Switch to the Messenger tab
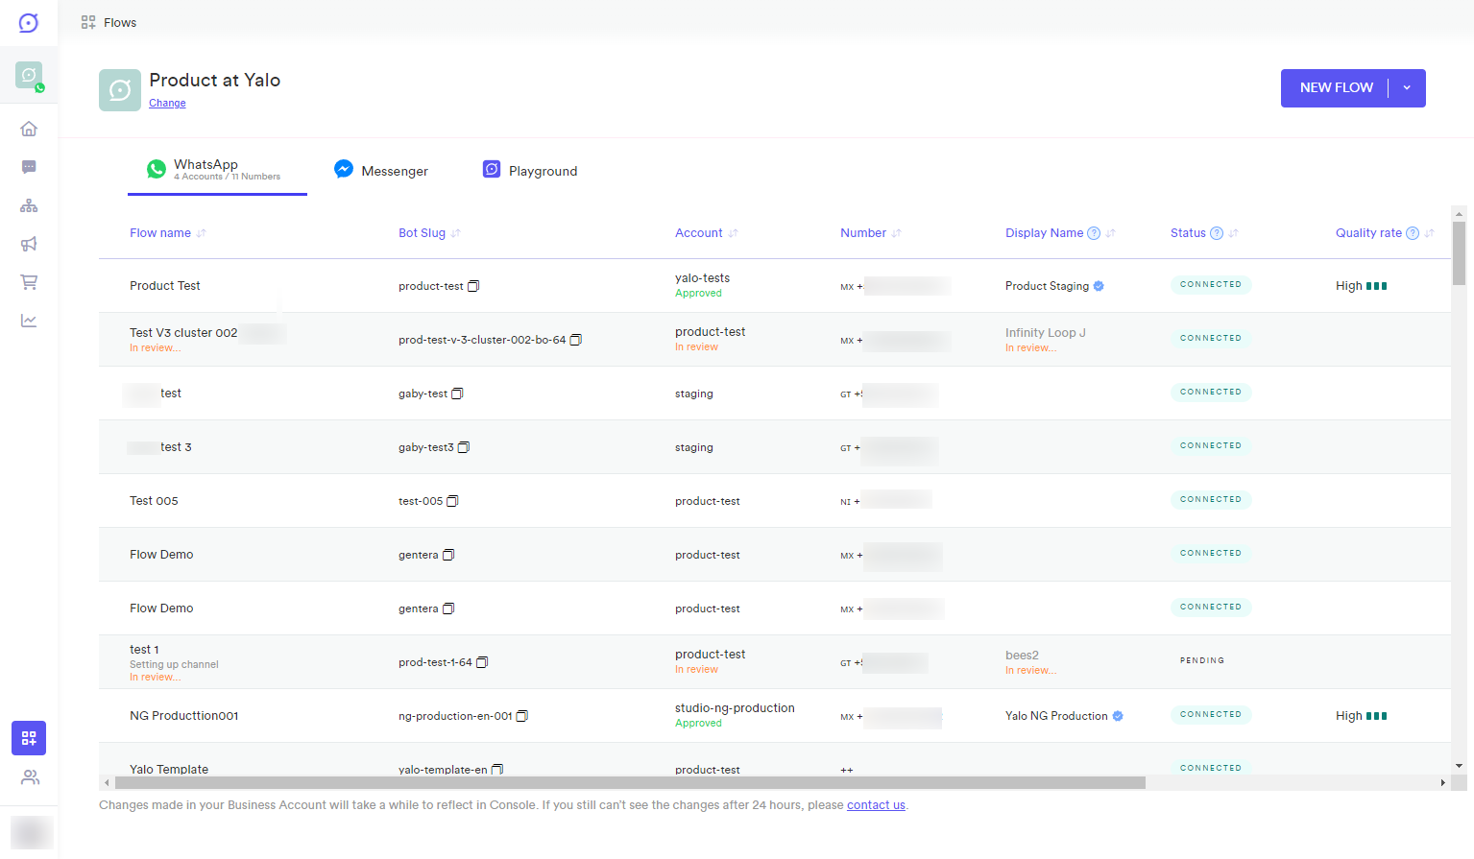 point(381,171)
